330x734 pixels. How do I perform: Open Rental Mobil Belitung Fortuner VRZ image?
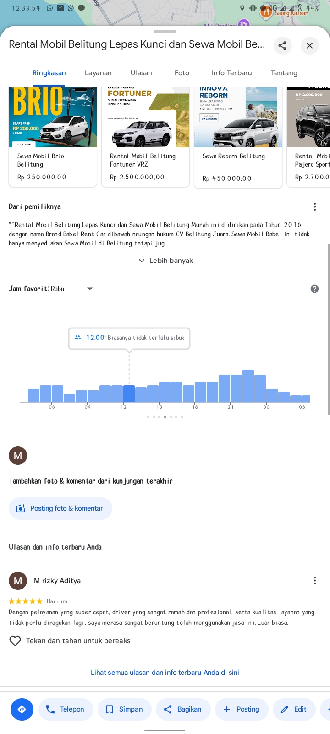point(145,117)
